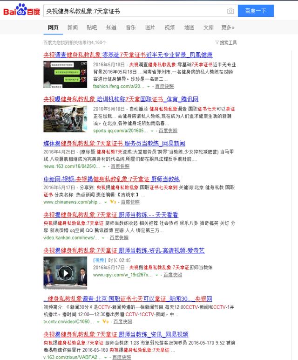
Task: Click the Baidu logo
Action: click(x=21, y=10)
